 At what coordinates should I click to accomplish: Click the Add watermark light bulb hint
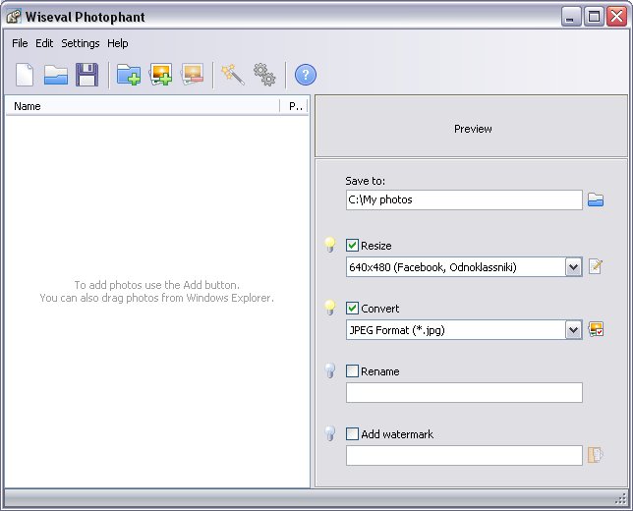click(330, 434)
